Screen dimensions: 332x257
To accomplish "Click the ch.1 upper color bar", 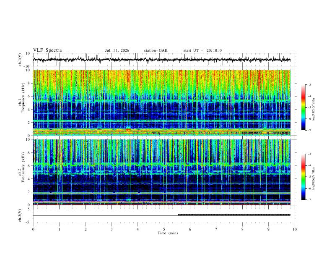I will click(303, 108).
